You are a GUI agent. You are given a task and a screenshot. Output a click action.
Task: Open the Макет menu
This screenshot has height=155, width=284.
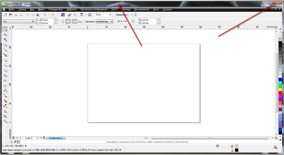click(41, 9)
